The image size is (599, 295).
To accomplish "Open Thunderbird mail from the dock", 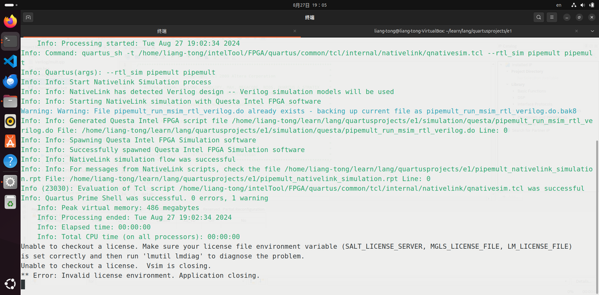I will point(10,82).
